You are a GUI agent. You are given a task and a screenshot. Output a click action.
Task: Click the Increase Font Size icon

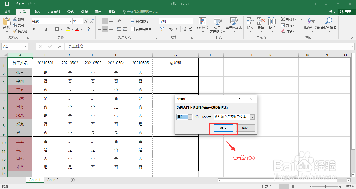pyautogui.click(x=86, y=21)
